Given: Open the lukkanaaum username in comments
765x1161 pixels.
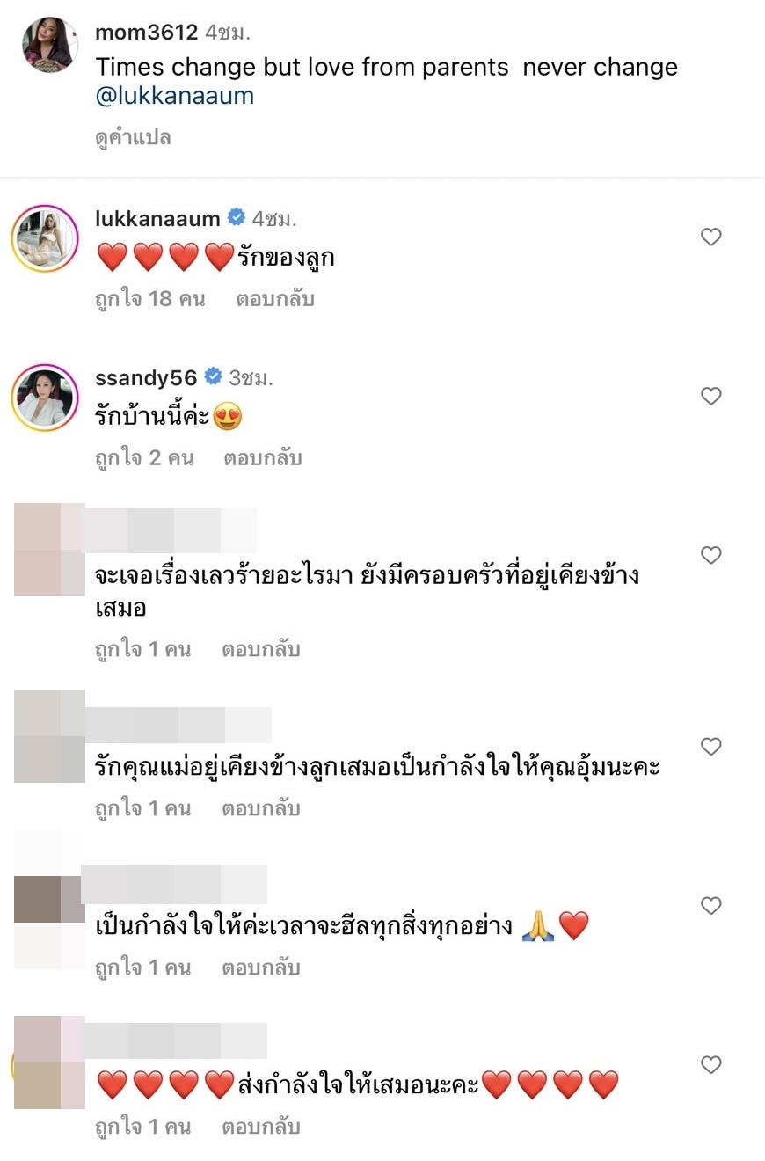Looking at the screenshot, I should pos(157,218).
